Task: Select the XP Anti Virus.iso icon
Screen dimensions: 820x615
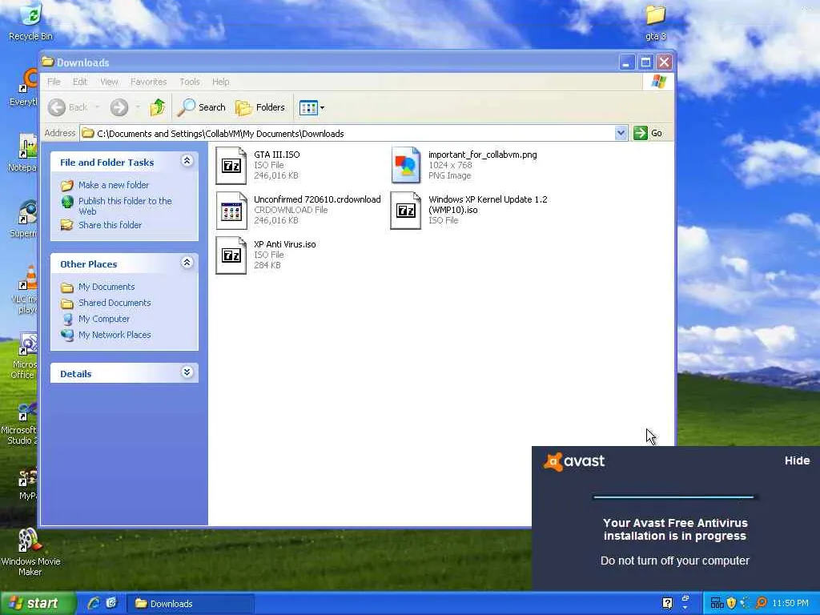Action: (x=231, y=255)
